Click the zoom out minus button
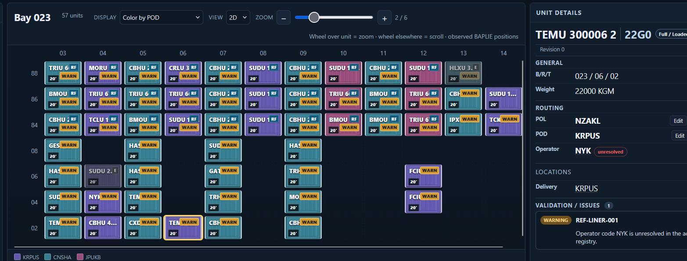The height and width of the screenshot is (261, 687). [x=284, y=18]
